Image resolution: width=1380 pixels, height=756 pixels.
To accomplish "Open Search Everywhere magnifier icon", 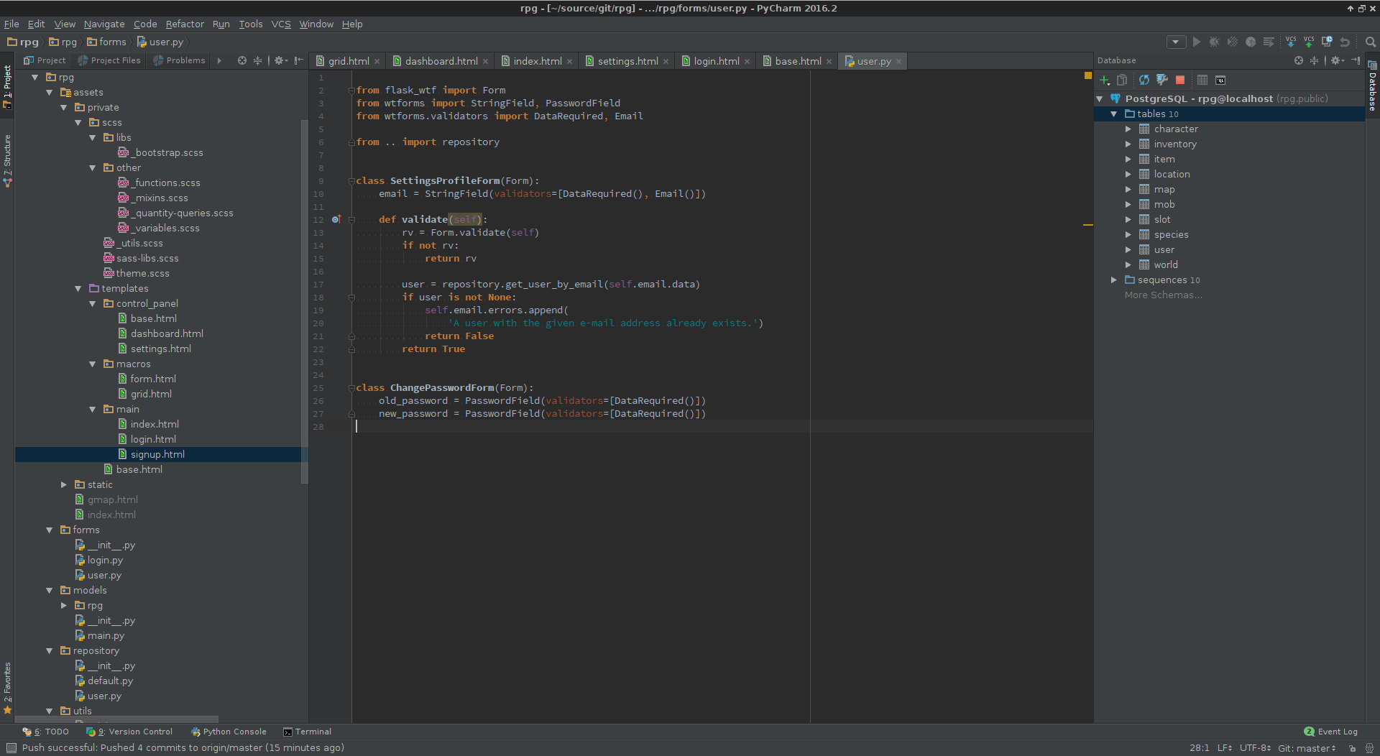I will pos(1371,42).
